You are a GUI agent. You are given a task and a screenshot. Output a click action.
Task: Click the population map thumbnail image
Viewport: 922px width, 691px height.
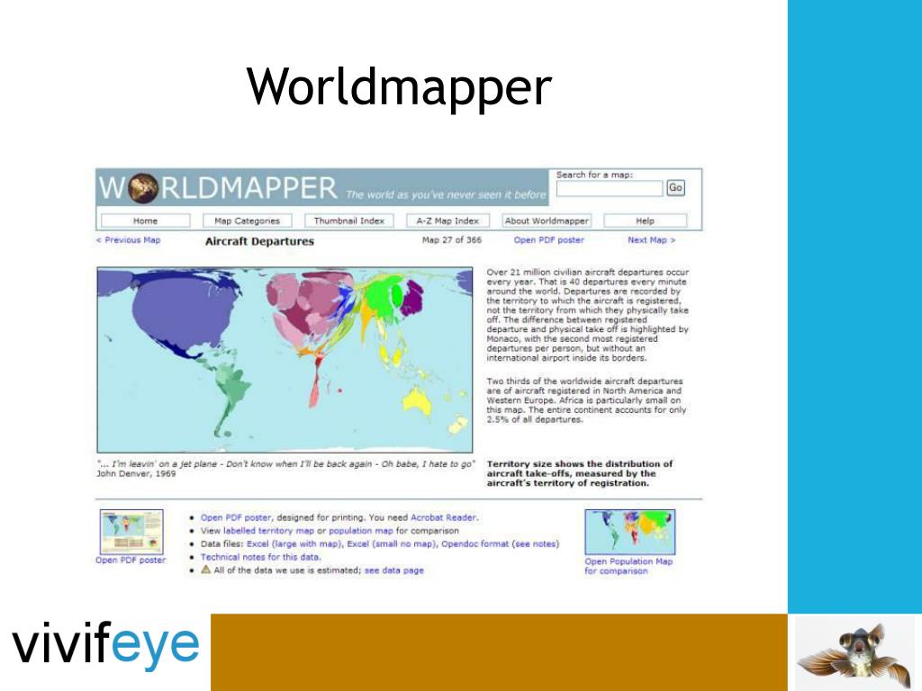[629, 532]
